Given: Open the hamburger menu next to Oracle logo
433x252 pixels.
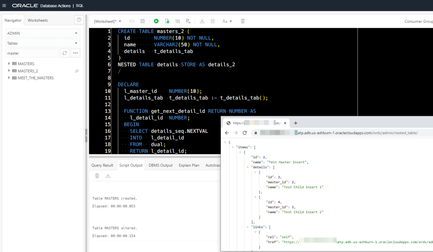Looking at the screenshot, I should click(x=5, y=5).
